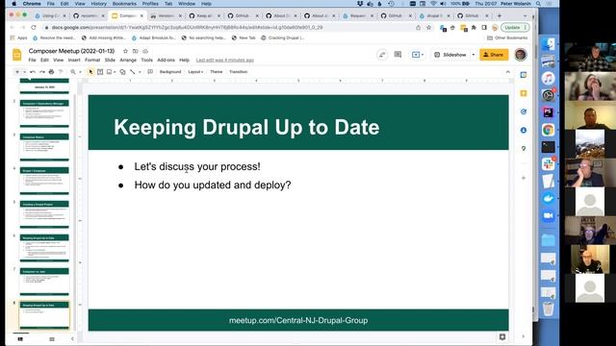Open Maps side panel icon
This screenshot has width=616, height=346.
coord(524,149)
